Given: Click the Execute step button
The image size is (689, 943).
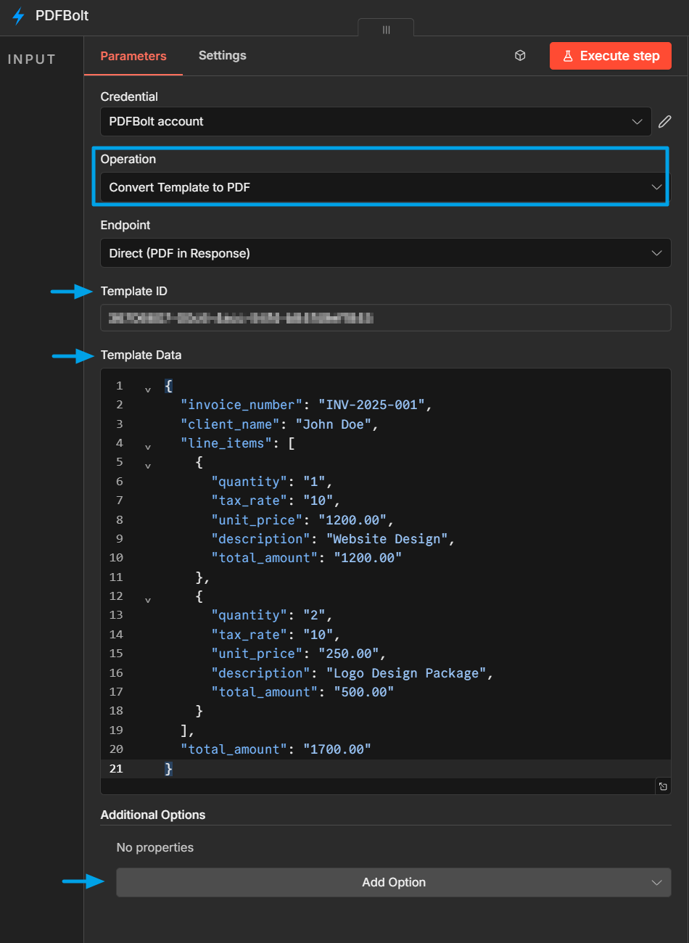Looking at the screenshot, I should [x=610, y=55].
